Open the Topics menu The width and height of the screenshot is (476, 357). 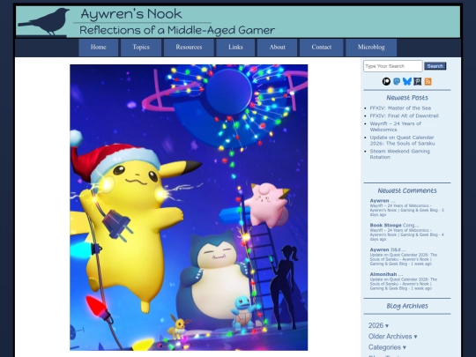click(141, 48)
